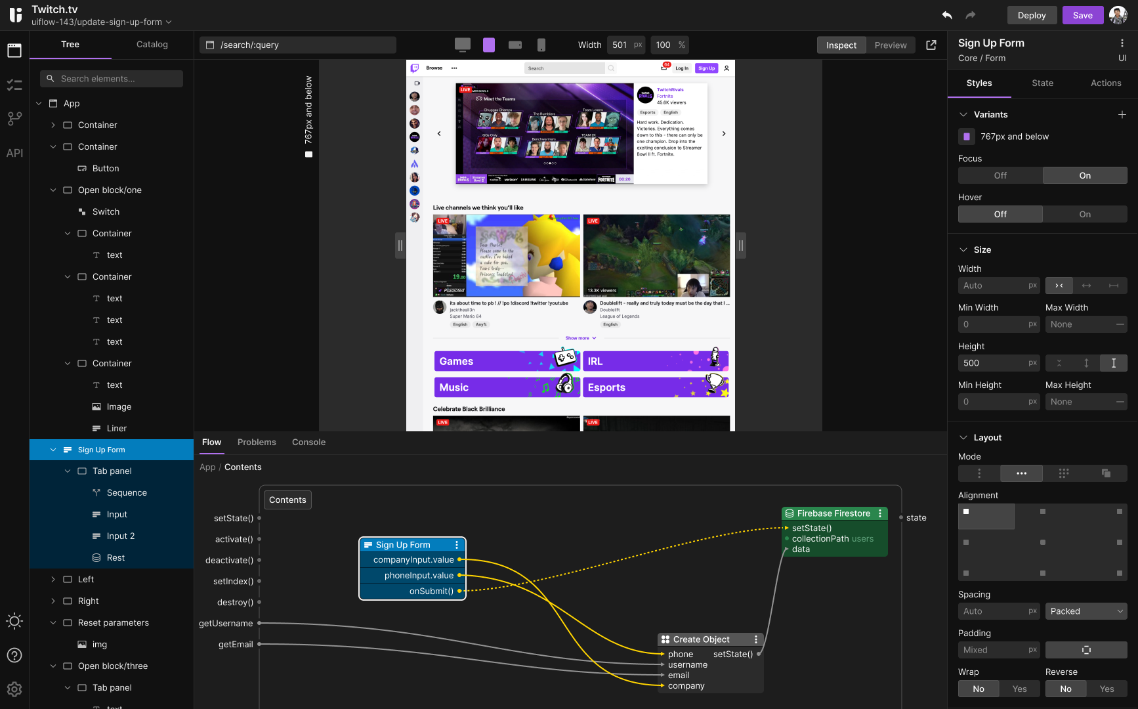Collapse the Open block/one node
Image resolution: width=1138 pixels, height=709 pixels.
tap(53, 190)
